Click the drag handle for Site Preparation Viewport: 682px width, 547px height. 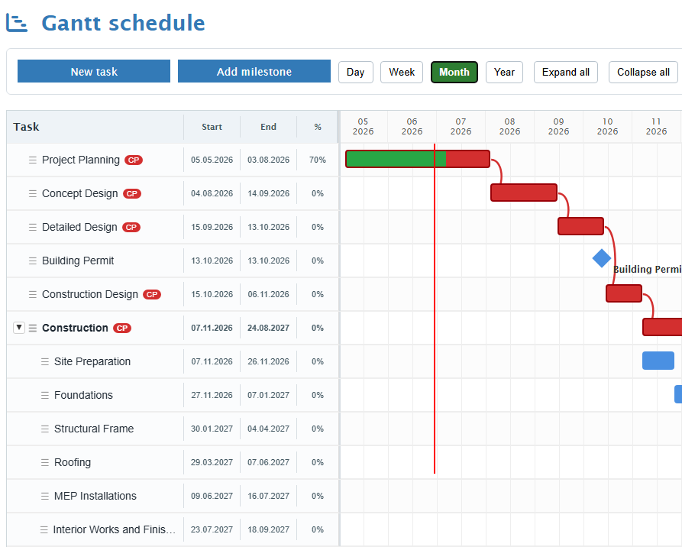(45, 361)
